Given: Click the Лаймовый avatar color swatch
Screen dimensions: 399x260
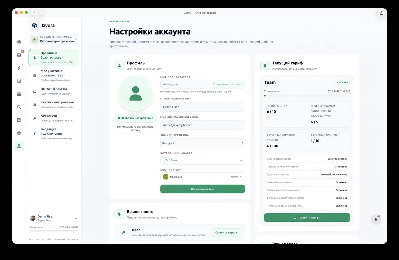Looking at the screenshot, I should [166, 177].
